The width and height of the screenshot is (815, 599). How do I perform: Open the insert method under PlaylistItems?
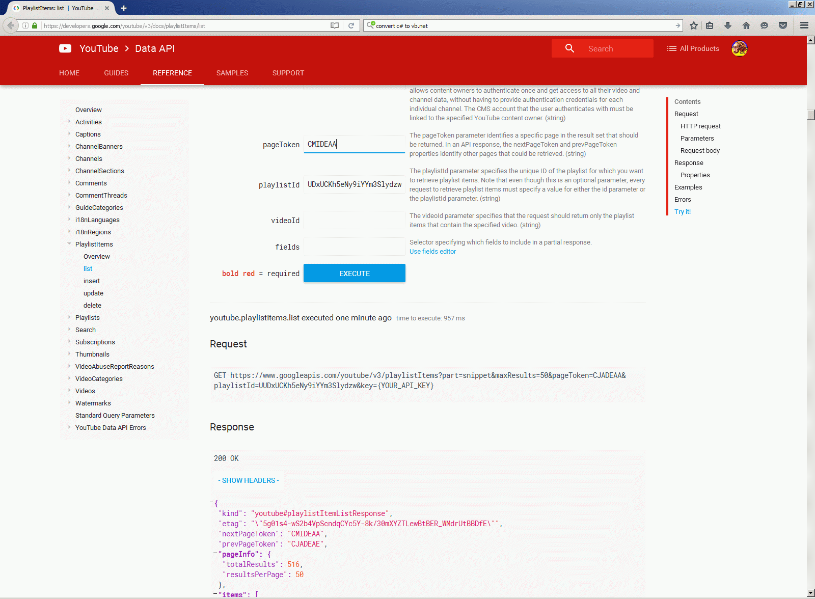click(x=92, y=281)
